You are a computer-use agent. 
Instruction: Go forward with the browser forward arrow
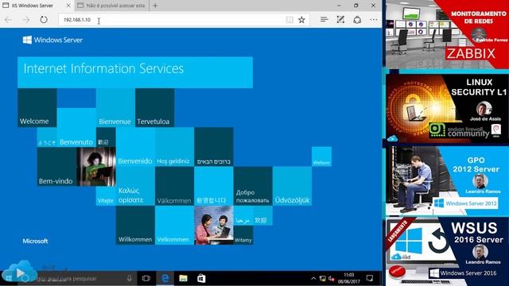[x=26, y=20]
